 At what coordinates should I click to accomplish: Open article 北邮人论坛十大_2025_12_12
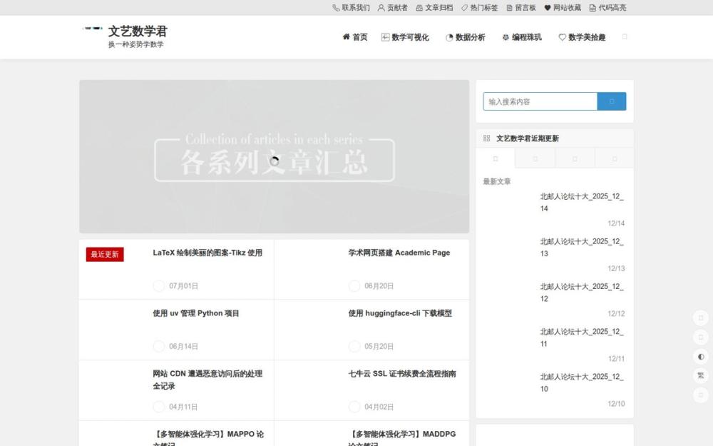582,293
